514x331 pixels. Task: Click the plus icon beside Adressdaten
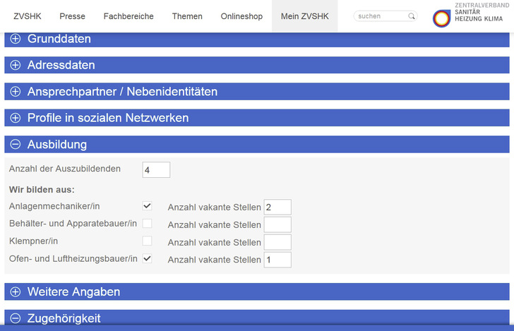tap(16, 65)
